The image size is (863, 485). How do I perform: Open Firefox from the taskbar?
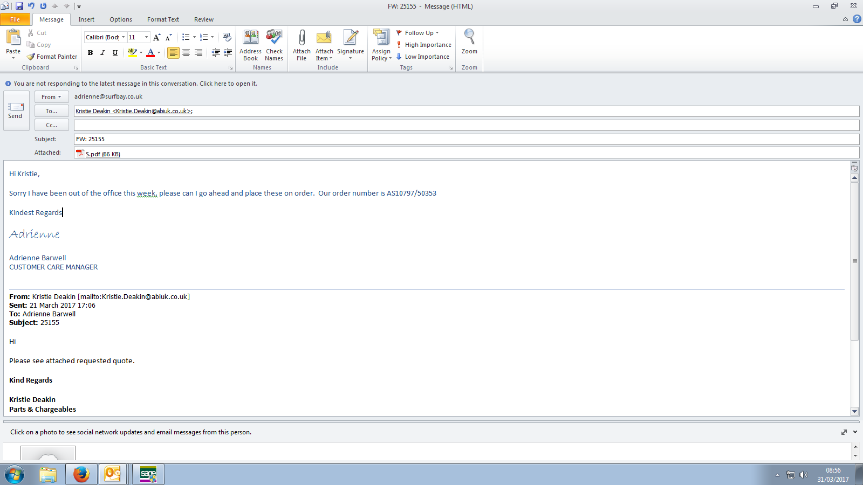(81, 474)
